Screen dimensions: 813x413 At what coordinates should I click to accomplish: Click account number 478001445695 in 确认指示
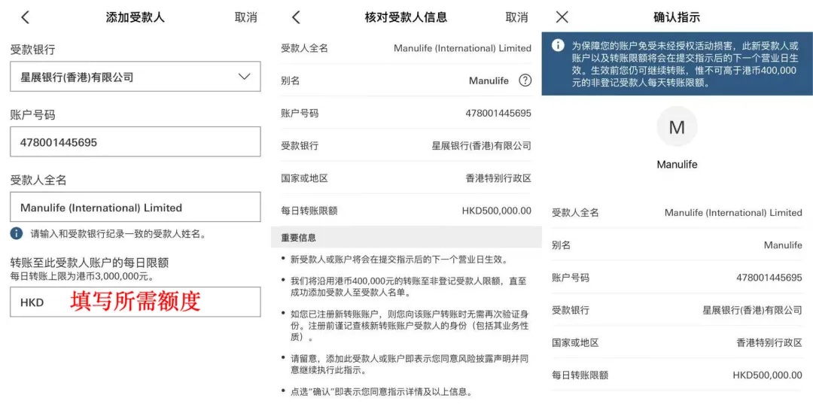(x=769, y=278)
